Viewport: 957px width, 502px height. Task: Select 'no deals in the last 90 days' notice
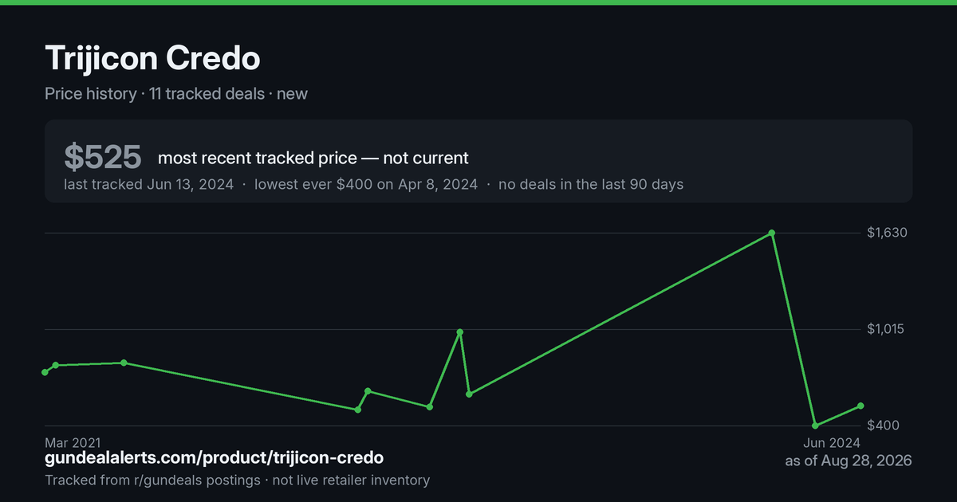[x=591, y=184]
